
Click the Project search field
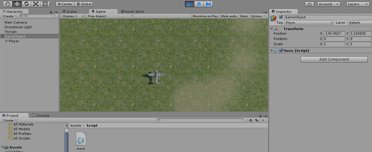[x=200, y=120]
